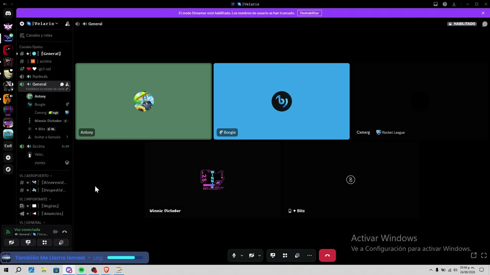Show chat bubble at top-right of call
The width and height of the screenshot is (490, 275).
pos(485,24)
